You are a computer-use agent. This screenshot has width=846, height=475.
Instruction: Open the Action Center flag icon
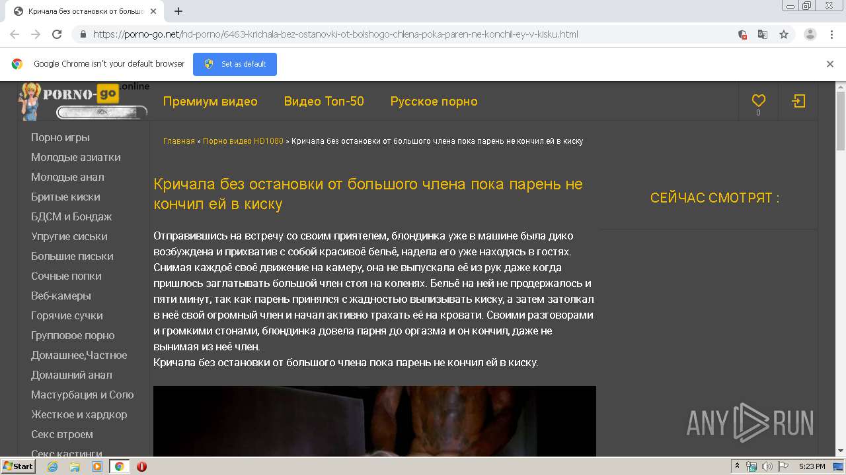coord(783,466)
